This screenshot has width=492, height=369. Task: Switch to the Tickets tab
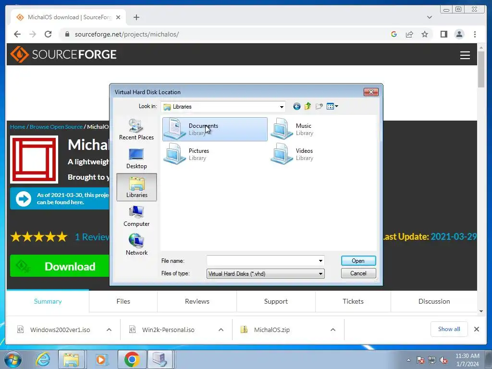point(353,301)
